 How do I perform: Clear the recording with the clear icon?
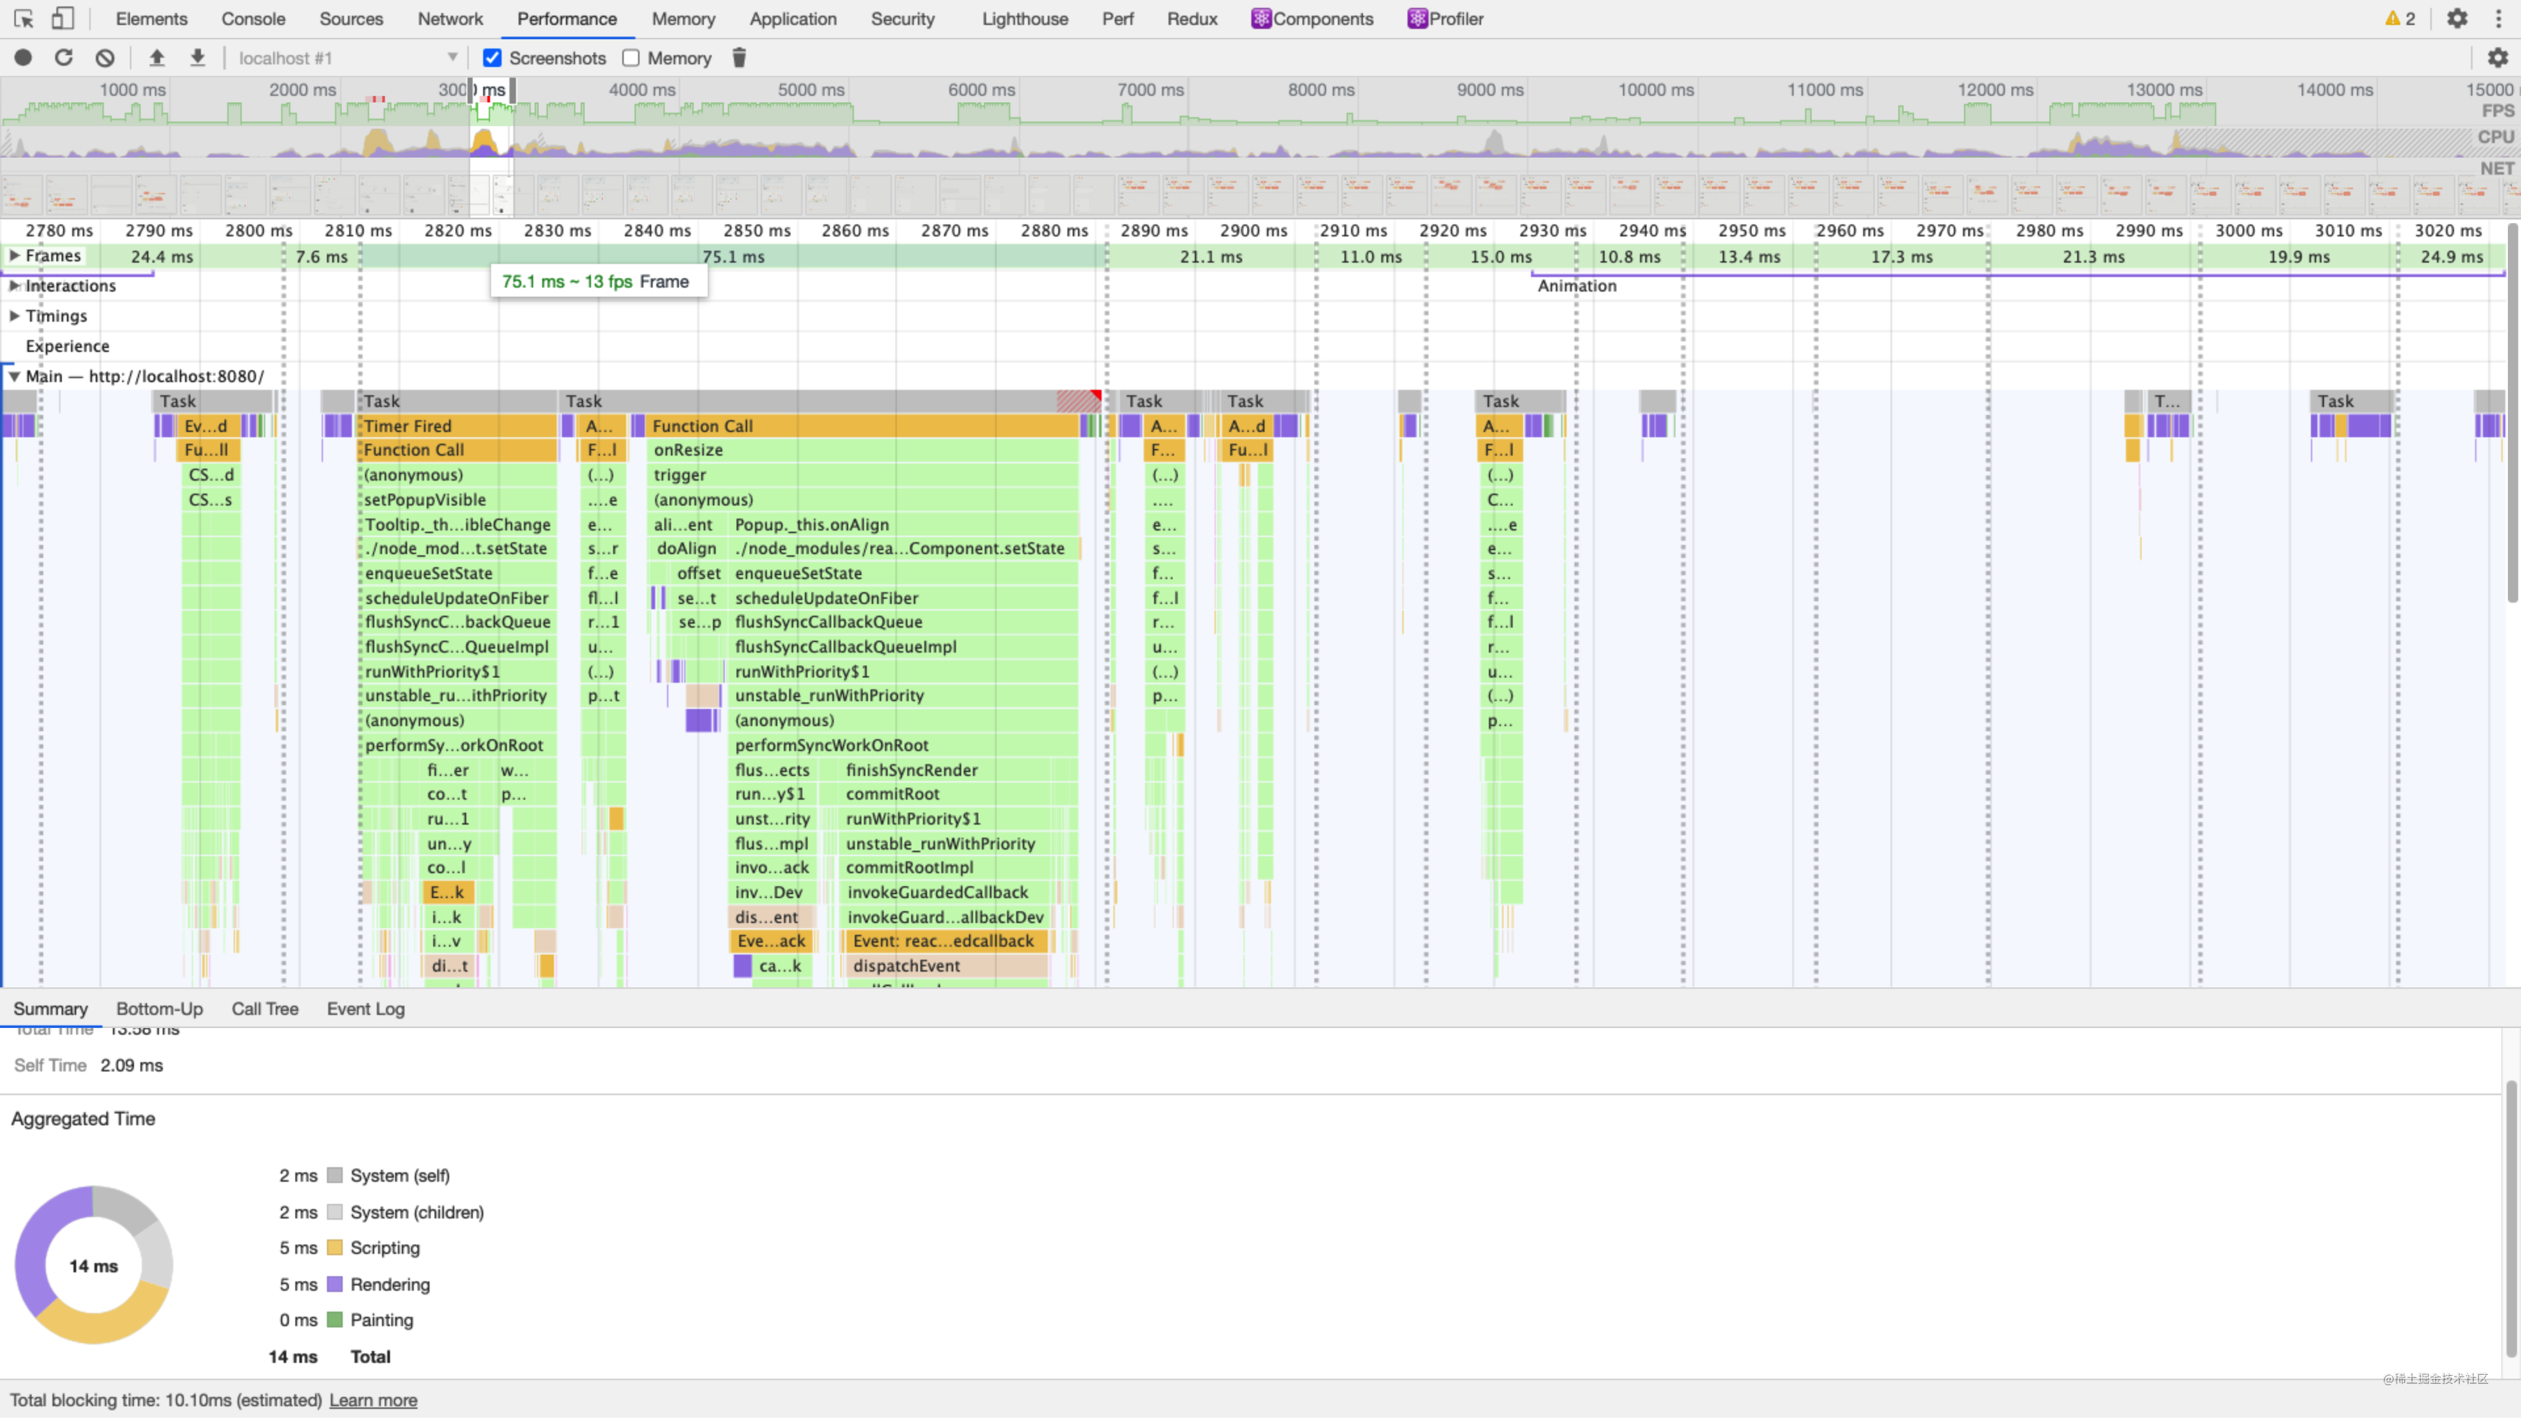click(105, 58)
